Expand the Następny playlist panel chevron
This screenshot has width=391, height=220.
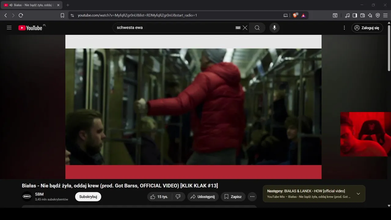point(358,194)
